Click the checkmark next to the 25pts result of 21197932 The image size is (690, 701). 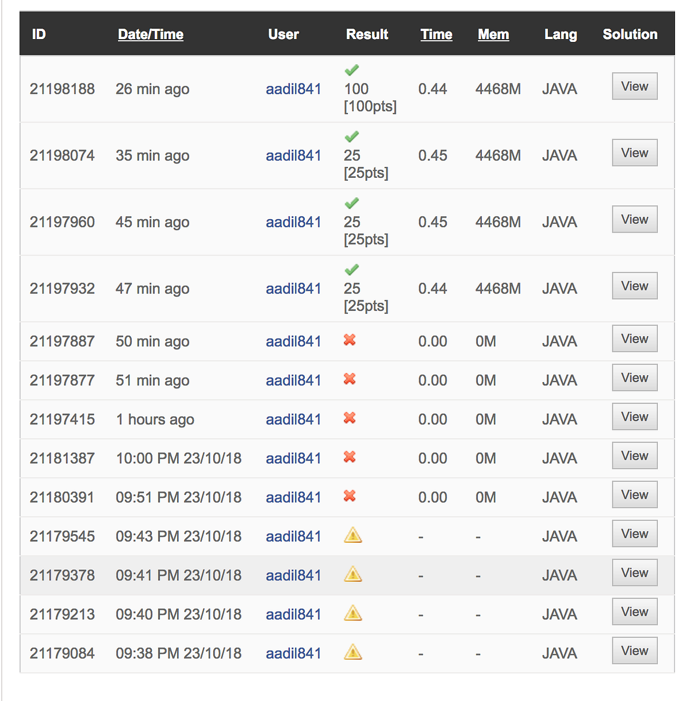(351, 269)
